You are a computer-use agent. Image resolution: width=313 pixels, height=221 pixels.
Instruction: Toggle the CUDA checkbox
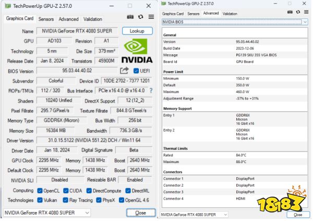tap(66, 191)
